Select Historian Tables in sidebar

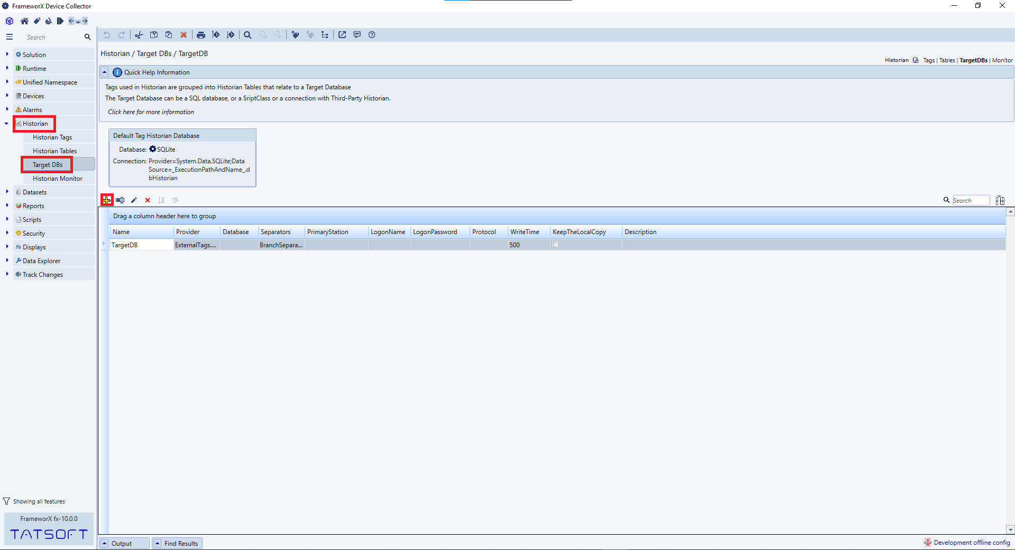[x=54, y=151]
